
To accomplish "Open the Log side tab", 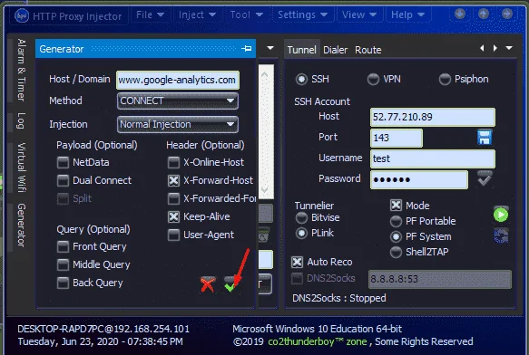I will click(22, 120).
